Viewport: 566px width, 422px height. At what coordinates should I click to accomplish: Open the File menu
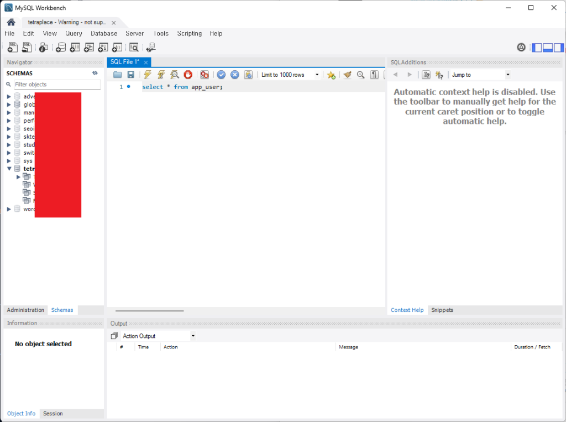click(x=9, y=34)
